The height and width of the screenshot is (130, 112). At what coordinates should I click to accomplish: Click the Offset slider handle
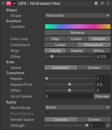(70, 90)
